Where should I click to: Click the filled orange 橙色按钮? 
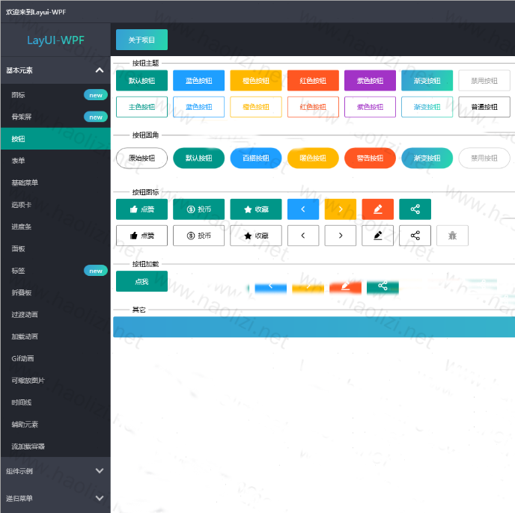(256, 81)
